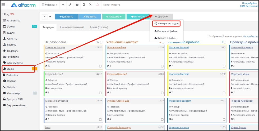
Task: Click the mobile phone icon
Action: tap(84, 5)
